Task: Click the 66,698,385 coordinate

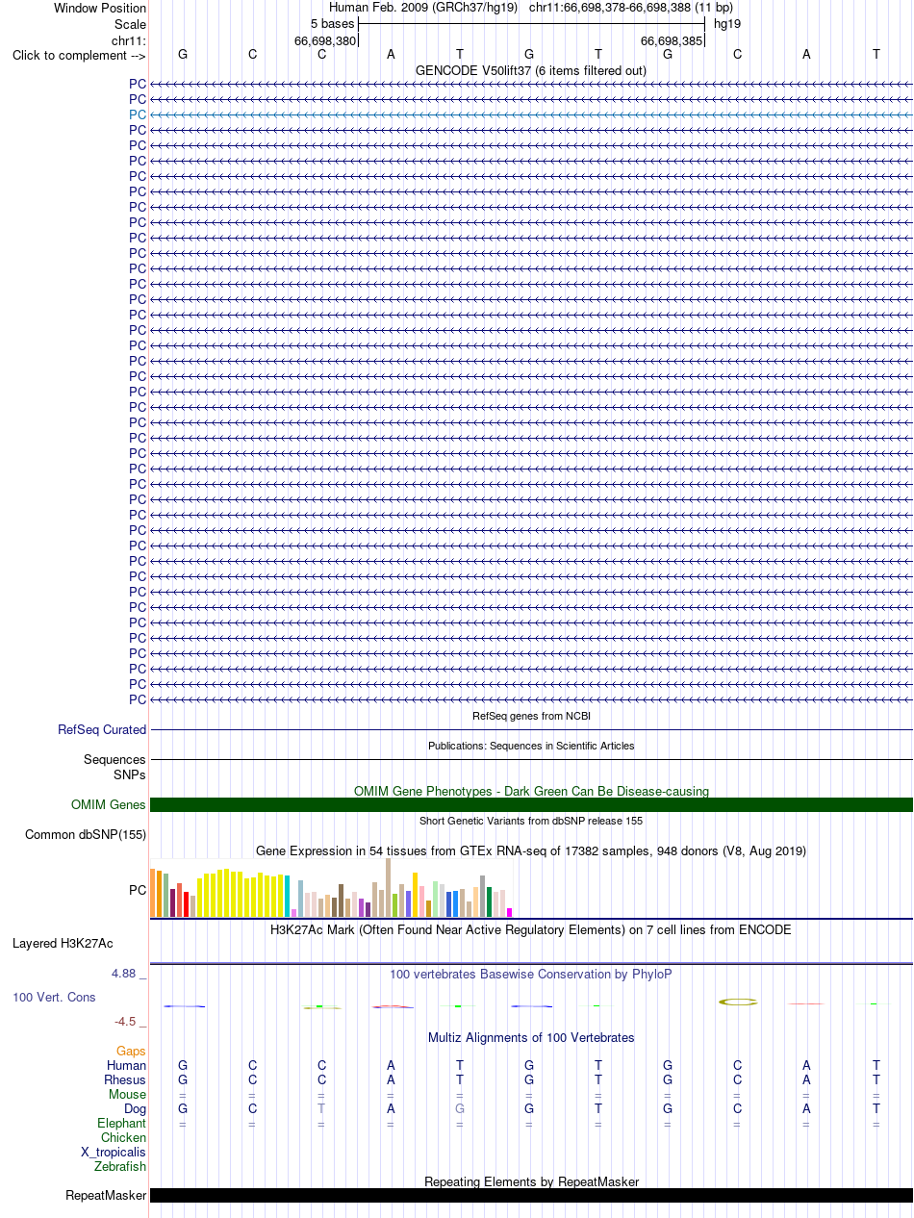Action: coord(672,41)
